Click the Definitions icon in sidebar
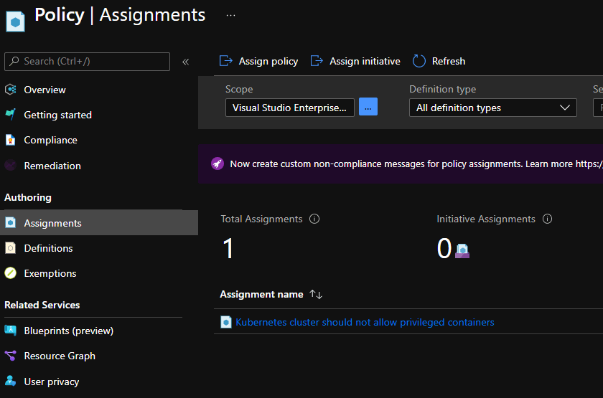The height and width of the screenshot is (398, 603). 10,248
